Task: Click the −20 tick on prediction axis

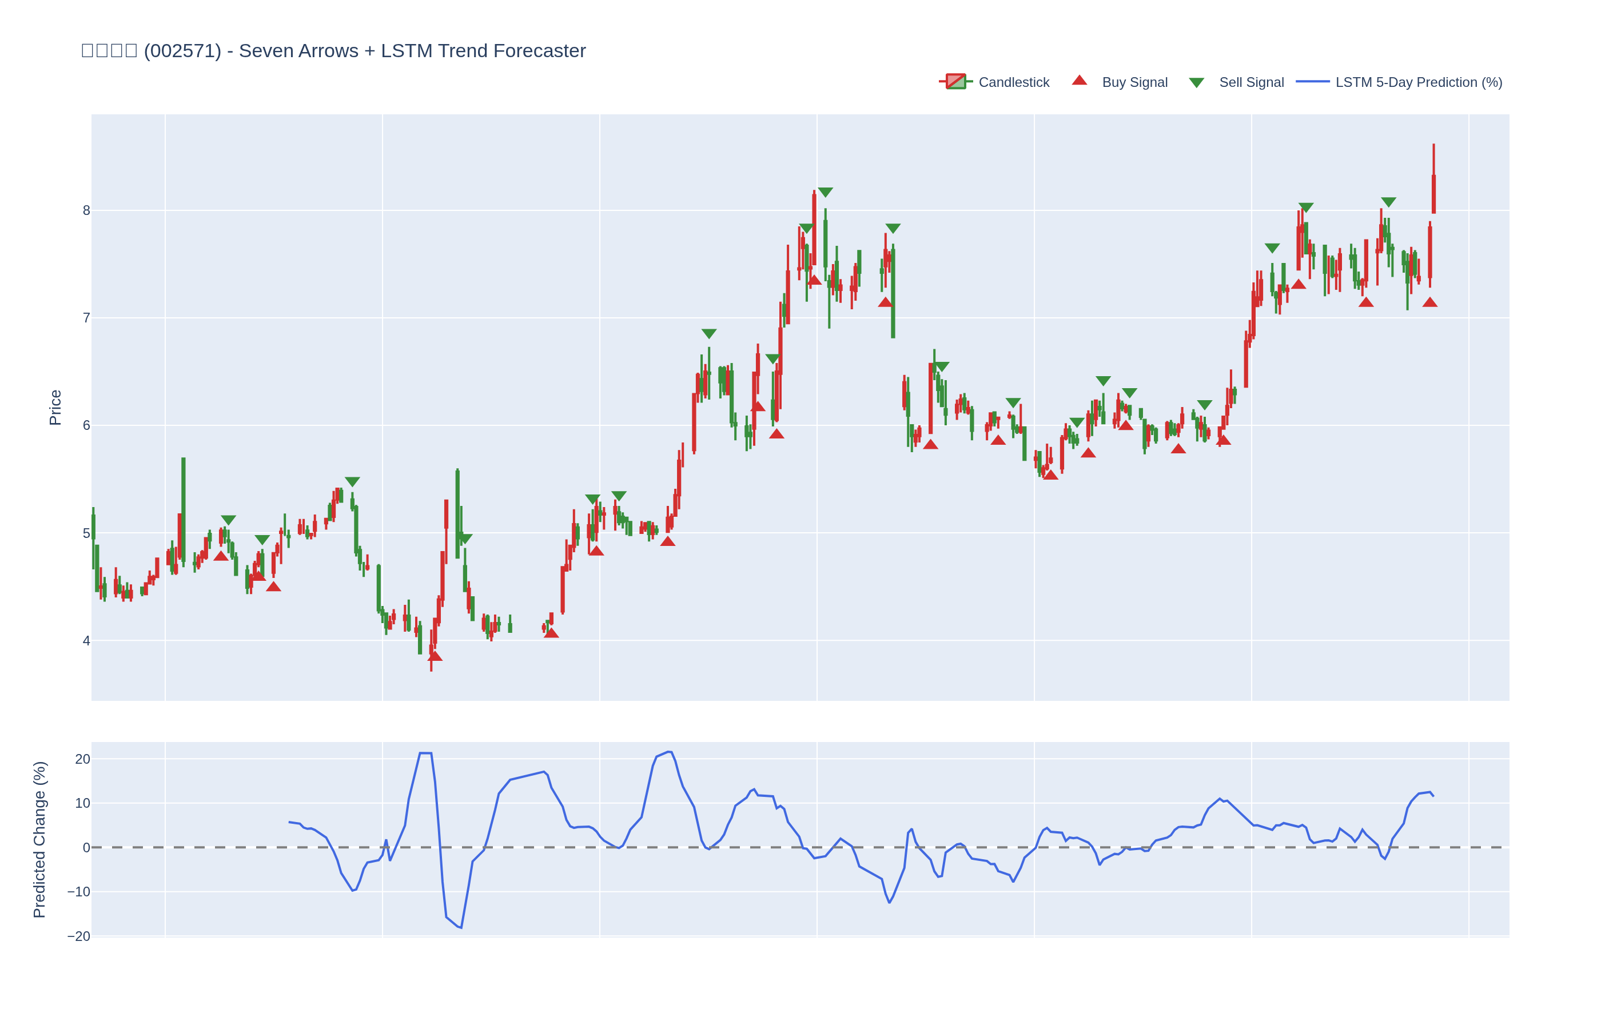Action: coord(79,936)
